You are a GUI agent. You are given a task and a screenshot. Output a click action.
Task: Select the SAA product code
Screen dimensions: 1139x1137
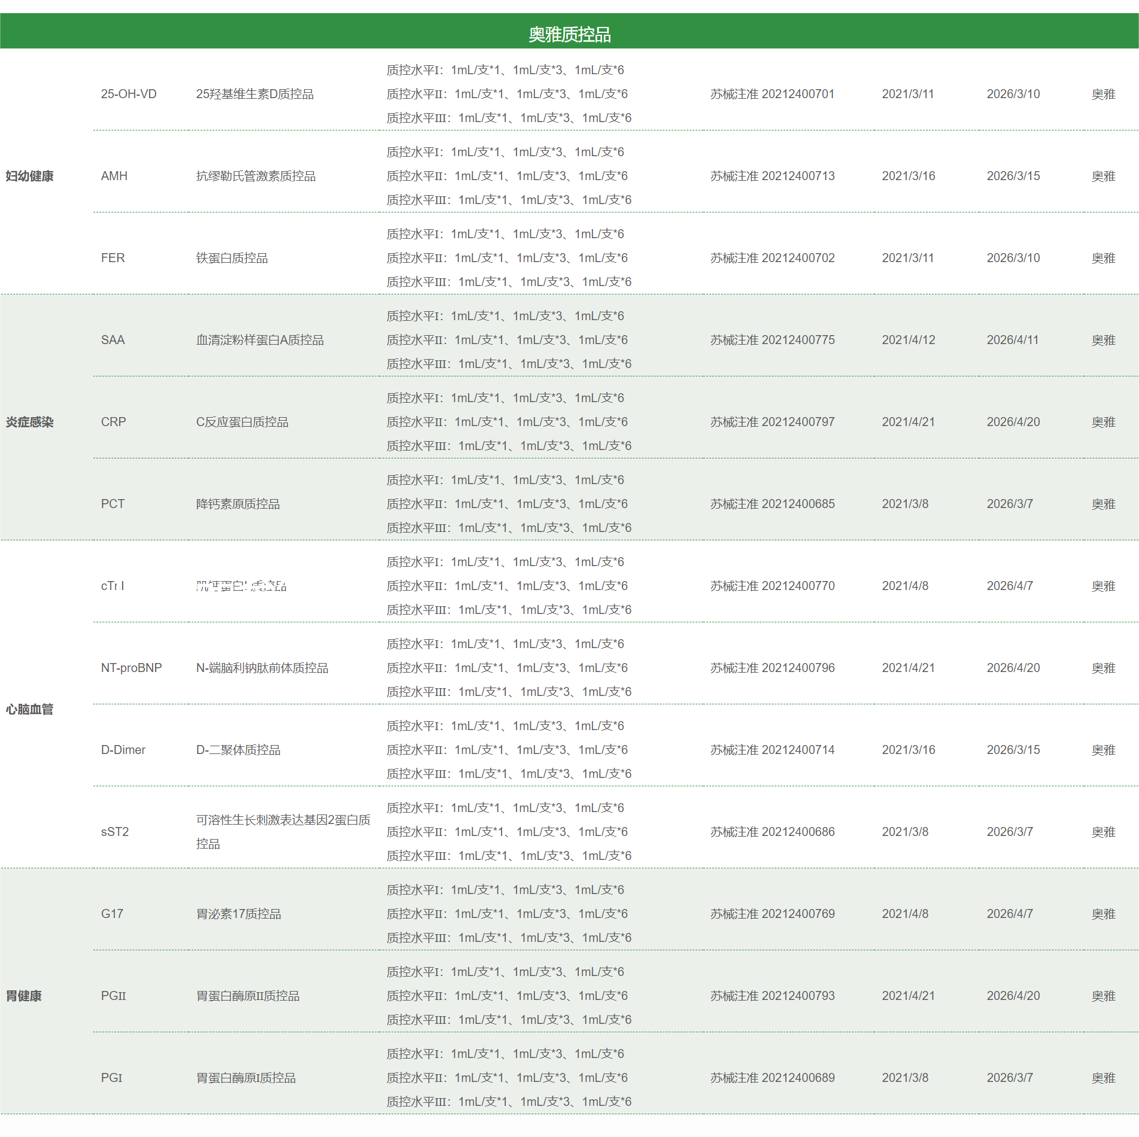pos(113,340)
